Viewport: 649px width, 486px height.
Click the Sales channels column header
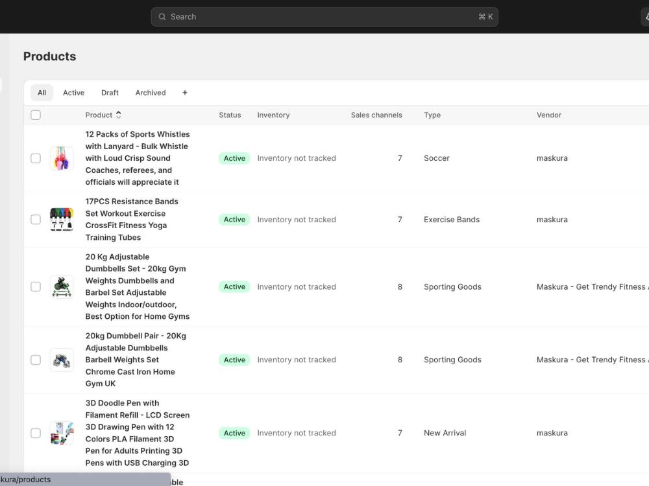click(x=376, y=115)
